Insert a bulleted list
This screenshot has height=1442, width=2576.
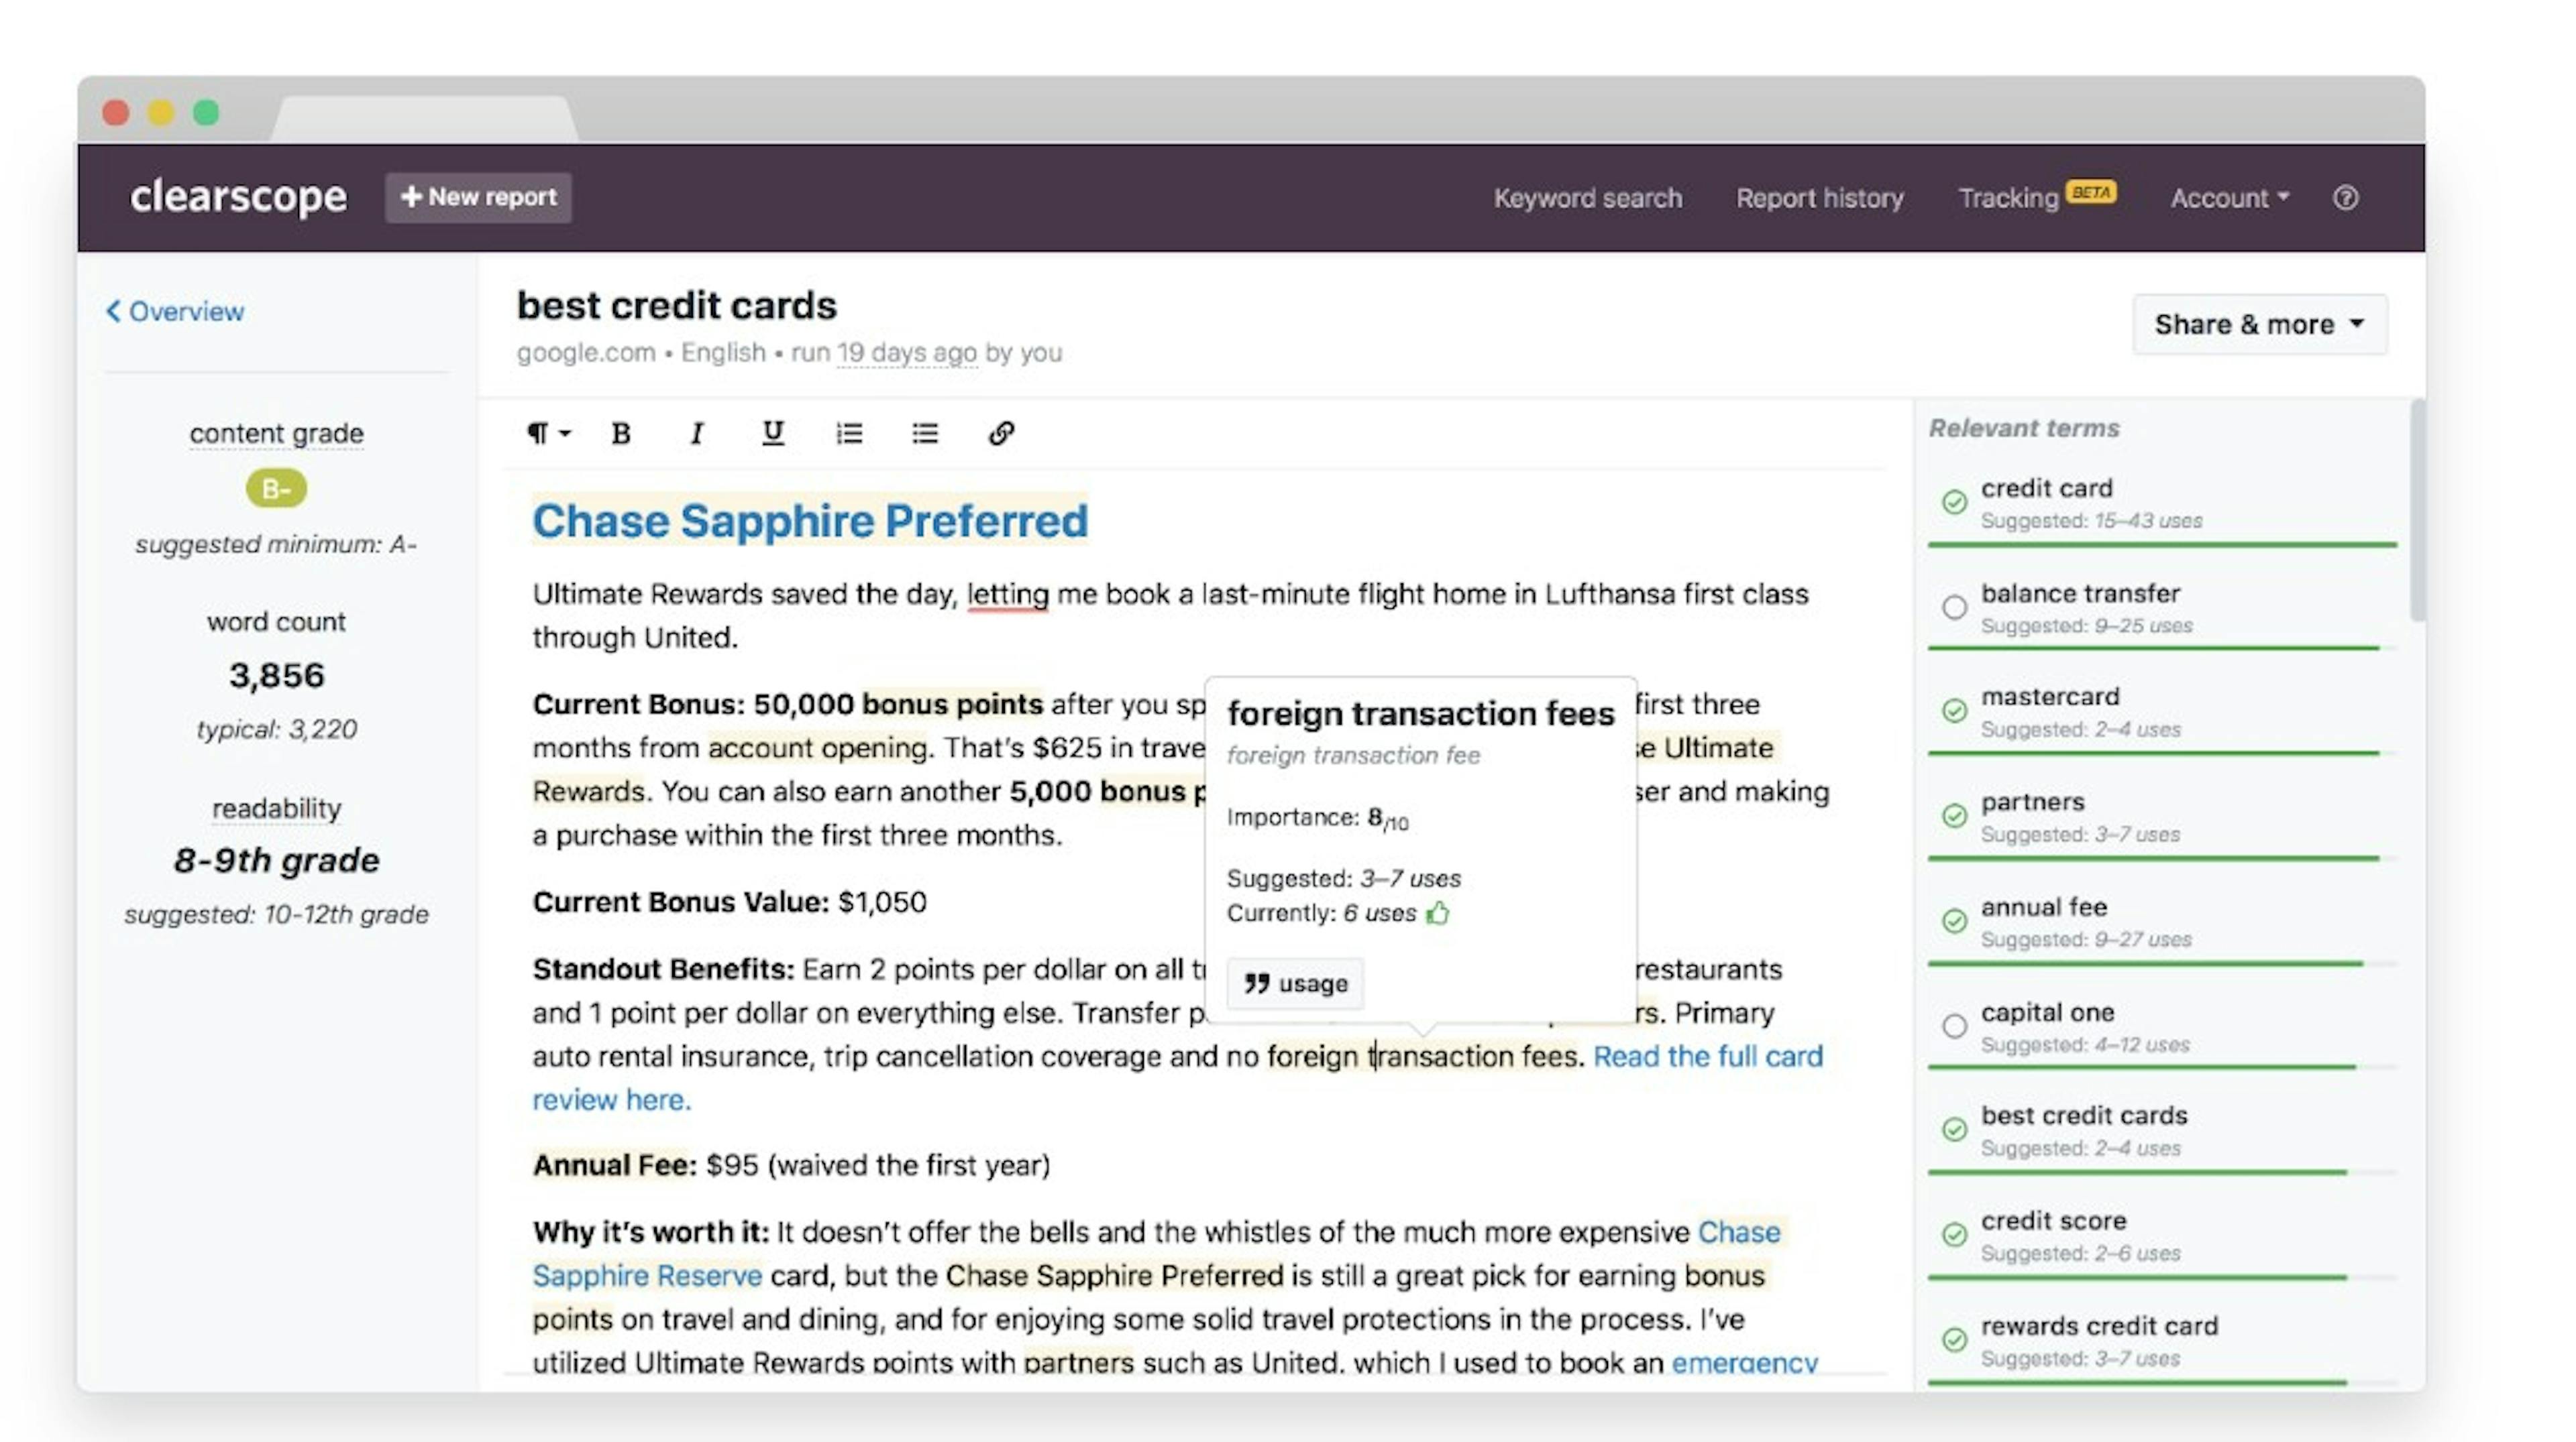pyautogui.click(x=925, y=432)
